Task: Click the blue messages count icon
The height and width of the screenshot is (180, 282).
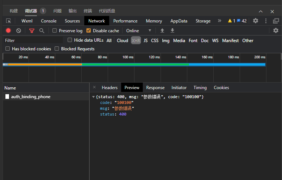Action: (x=239, y=21)
